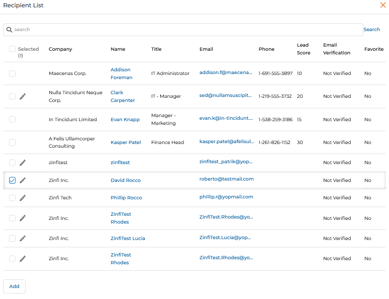
Task: Select Phillip Rocco using its checkbox
Action: 12,198
